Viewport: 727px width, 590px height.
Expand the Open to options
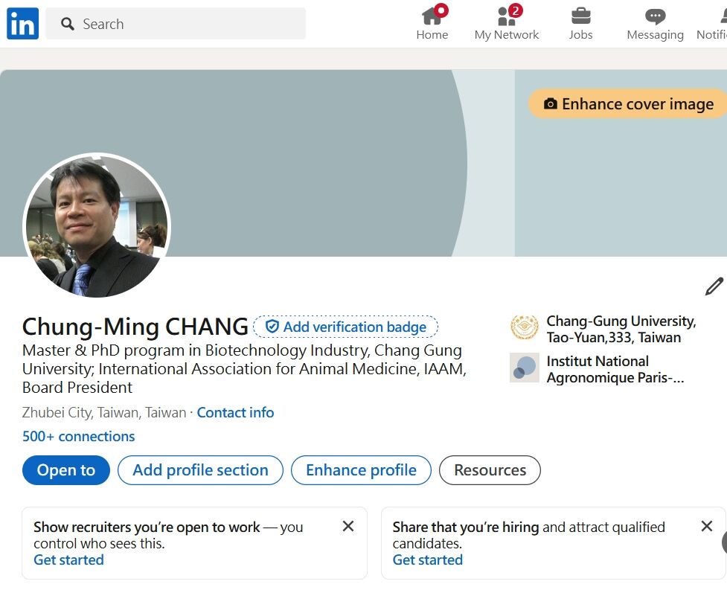(x=66, y=470)
